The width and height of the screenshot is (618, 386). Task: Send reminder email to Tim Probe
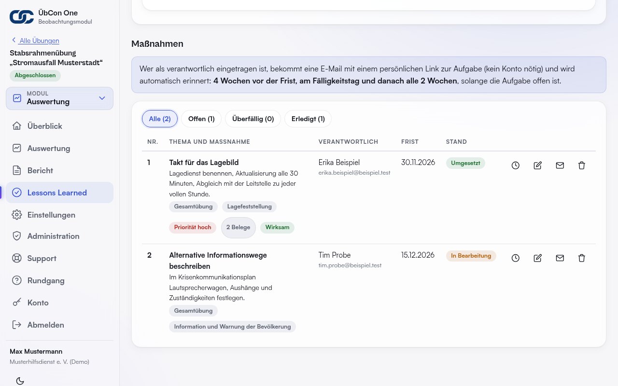560,258
